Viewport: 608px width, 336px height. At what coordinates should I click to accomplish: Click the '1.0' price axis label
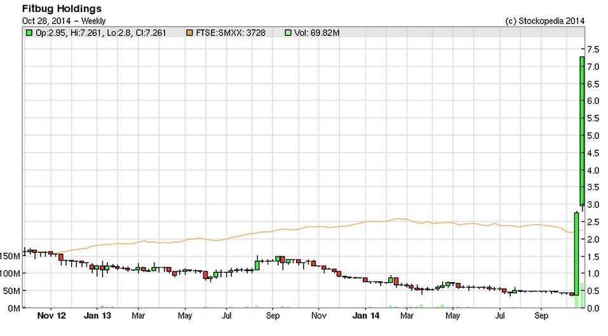pyautogui.click(x=593, y=274)
